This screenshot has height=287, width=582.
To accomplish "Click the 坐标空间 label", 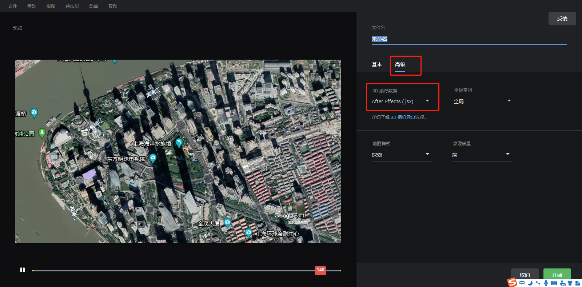I will point(463,90).
